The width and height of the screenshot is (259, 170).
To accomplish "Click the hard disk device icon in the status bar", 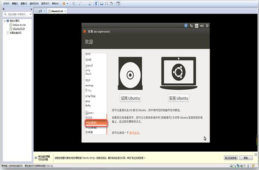I will tap(231, 166).
